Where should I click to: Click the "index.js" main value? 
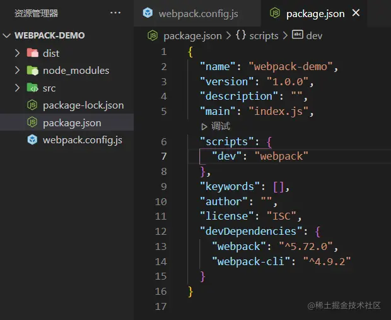pyautogui.click(x=279, y=111)
